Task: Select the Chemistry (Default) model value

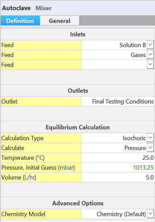Action: [x=114, y=214]
